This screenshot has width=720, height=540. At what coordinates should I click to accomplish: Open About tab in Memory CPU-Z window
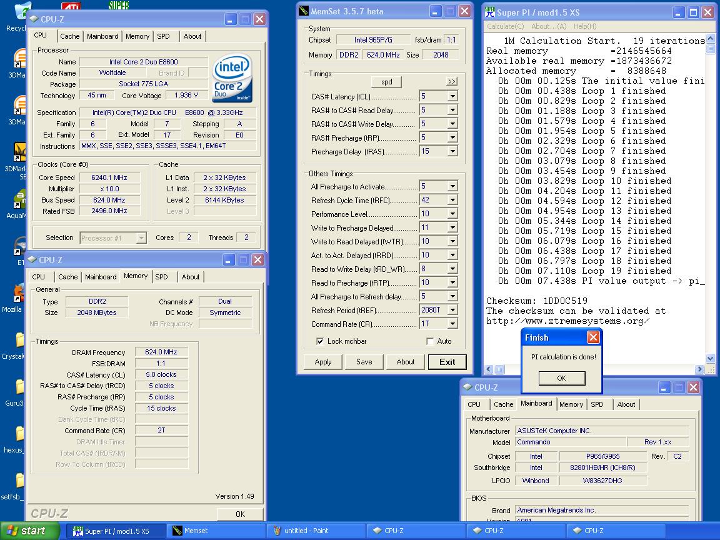pyautogui.click(x=191, y=277)
